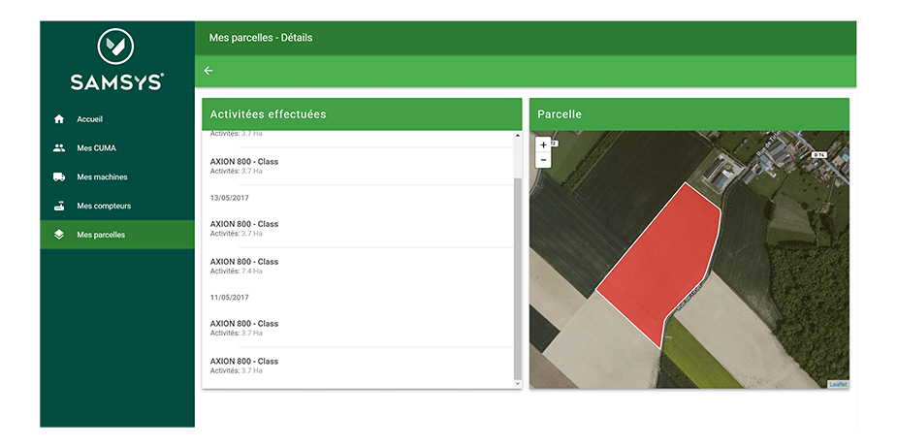Select Mes compteurs in the sidebar

click(104, 206)
